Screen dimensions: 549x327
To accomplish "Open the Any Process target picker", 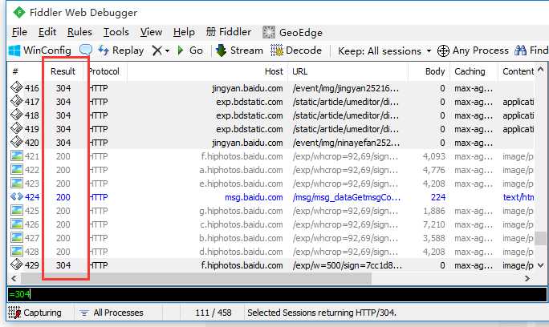I will (x=473, y=50).
